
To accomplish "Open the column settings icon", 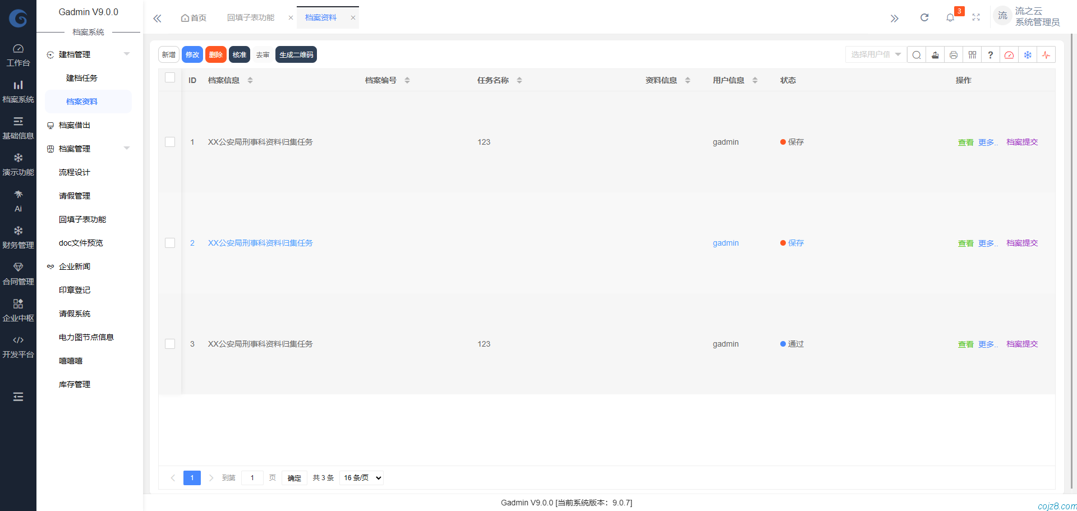I will click(x=972, y=54).
